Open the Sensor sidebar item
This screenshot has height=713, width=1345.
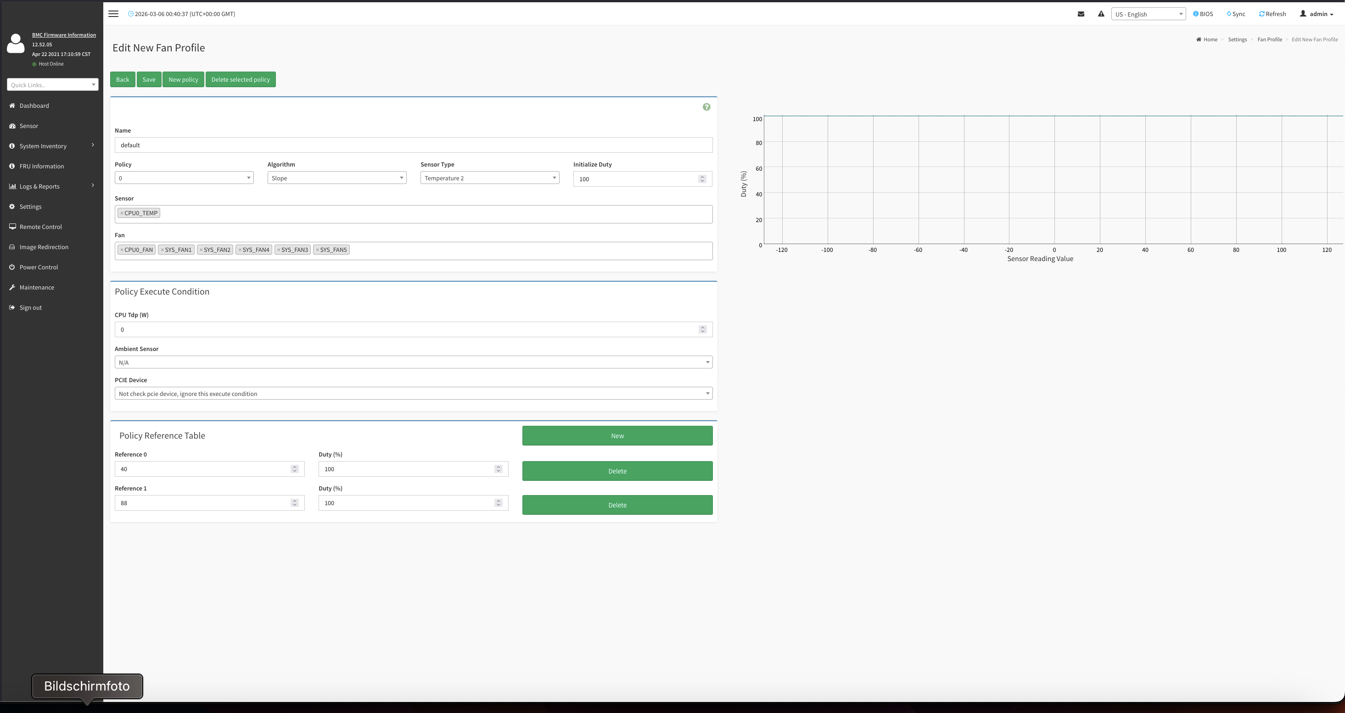(29, 126)
